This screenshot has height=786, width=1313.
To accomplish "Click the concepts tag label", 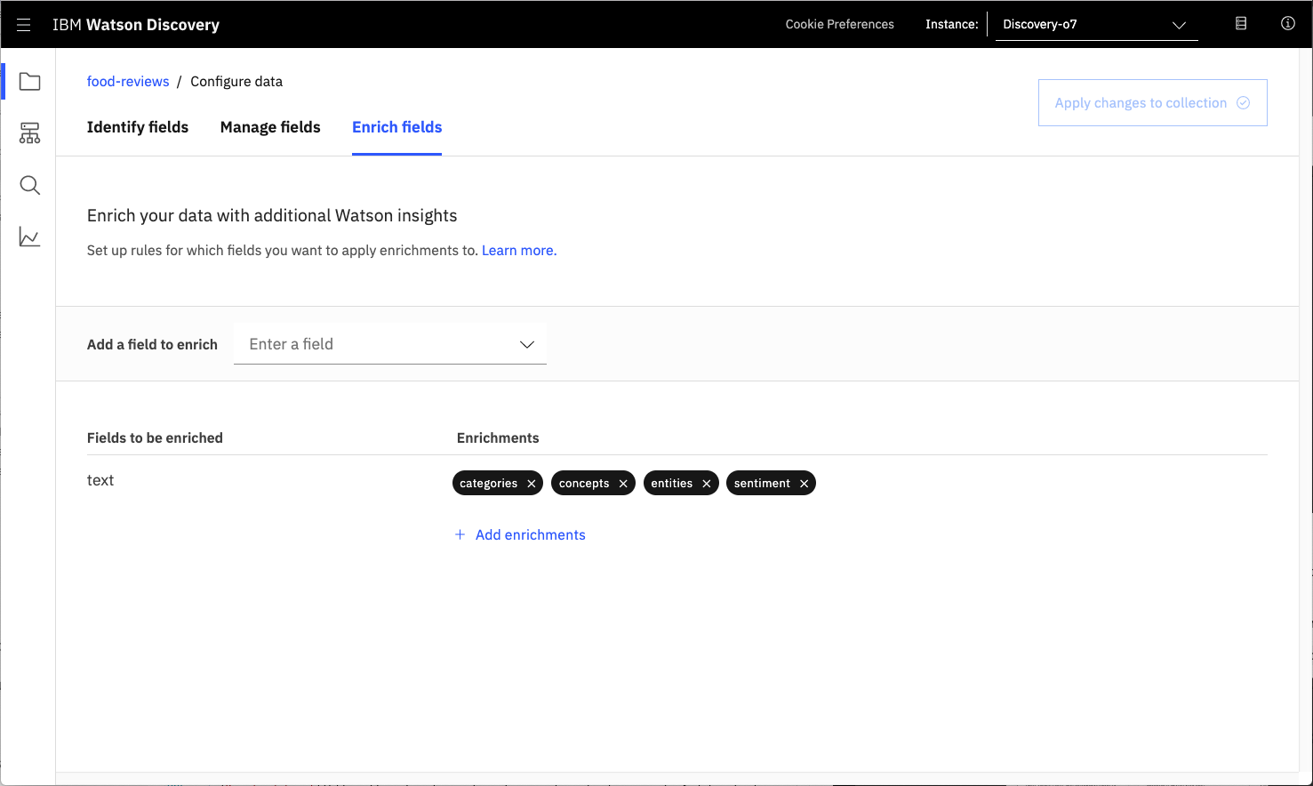I will [x=584, y=484].
